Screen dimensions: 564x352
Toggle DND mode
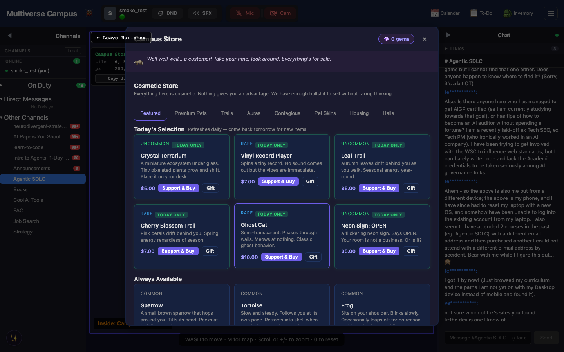[x=168, y=13]
